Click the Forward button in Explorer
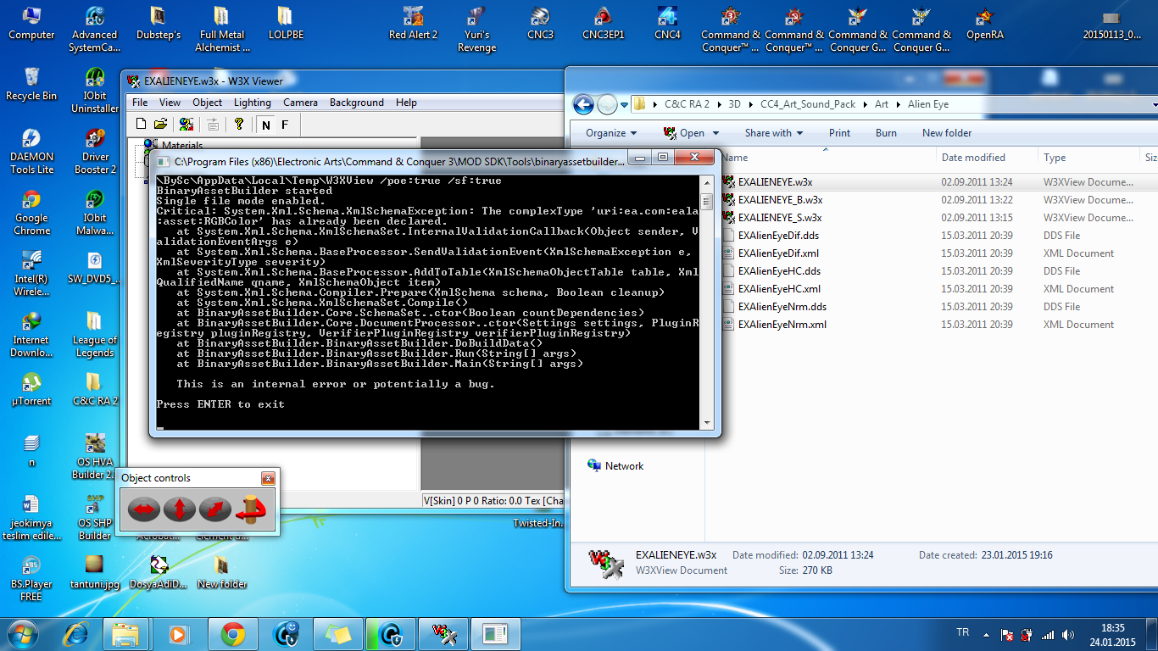 click(607, 104)
